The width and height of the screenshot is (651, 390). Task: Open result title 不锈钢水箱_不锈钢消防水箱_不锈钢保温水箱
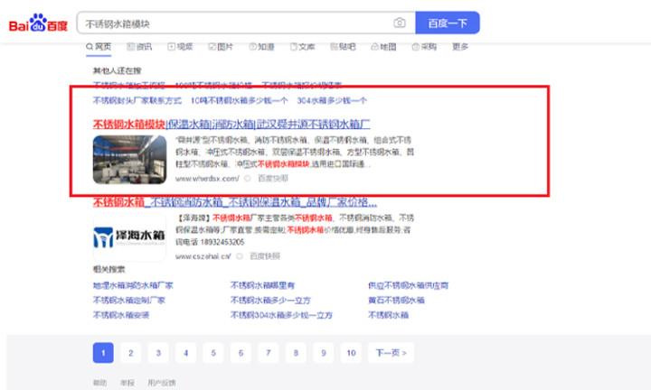(234, 202)
